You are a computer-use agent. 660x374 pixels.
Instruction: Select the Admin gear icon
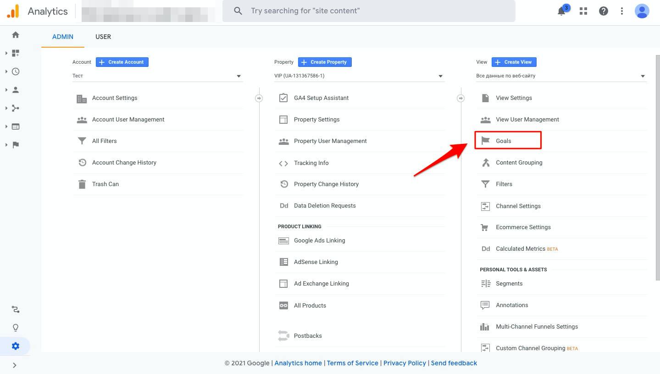(16, 346)
